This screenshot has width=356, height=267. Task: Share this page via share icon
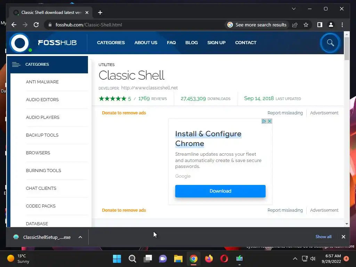295,25
